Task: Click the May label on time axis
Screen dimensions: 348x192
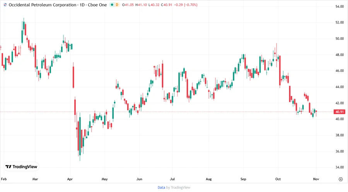Action: tap(104, 179)
